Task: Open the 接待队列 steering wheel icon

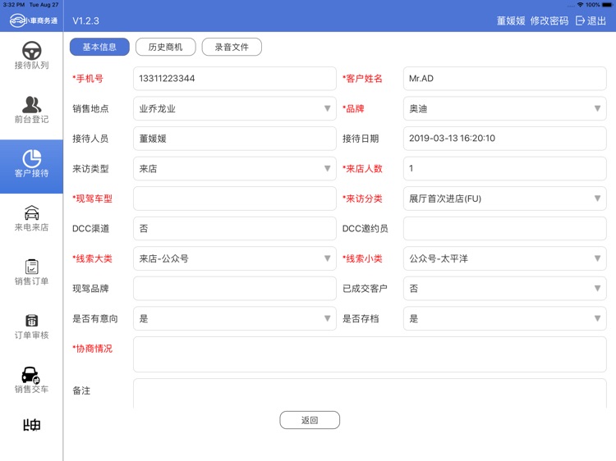Action: coord(31,51)
